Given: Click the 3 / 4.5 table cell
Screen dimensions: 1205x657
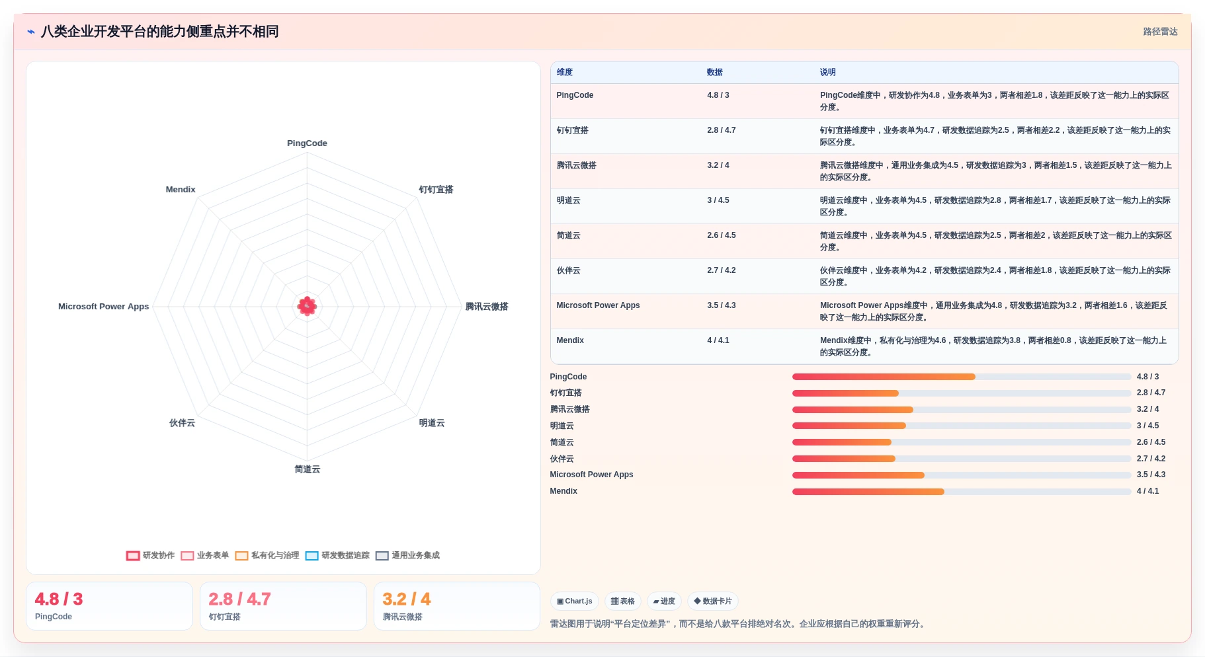Looking at the screenshot, I should [x=718, y=200].
